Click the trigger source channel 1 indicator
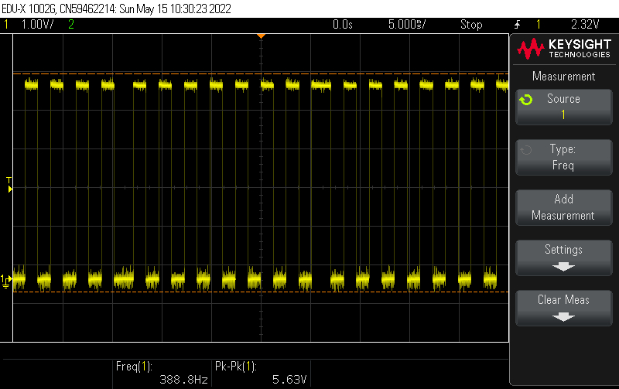The image size is (619, 389). pos(539,25)
